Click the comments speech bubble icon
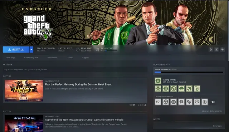The image size is (229, 132). pos(134,105)
